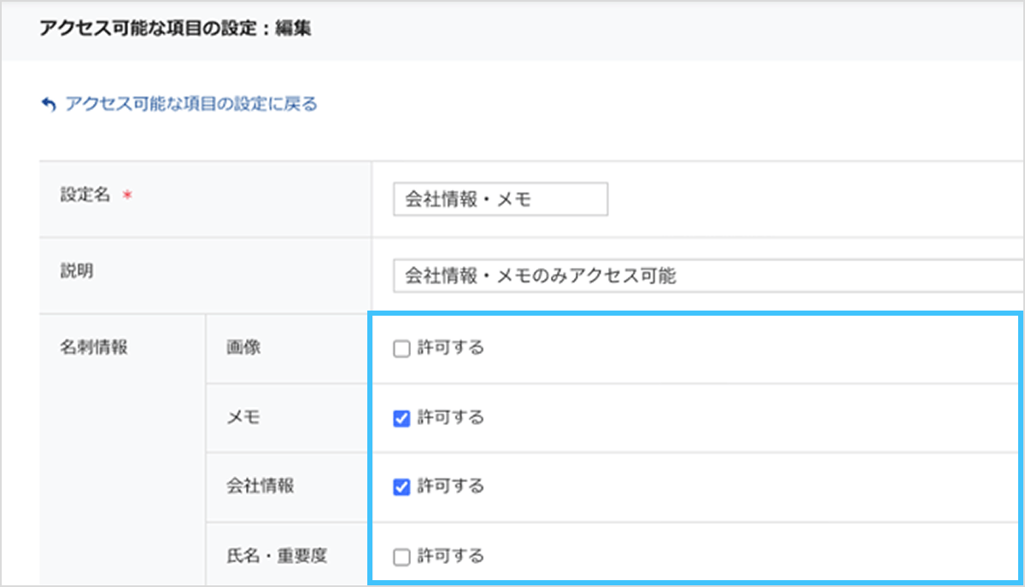Click the red required asterisk
Viewport: 1025px width, 587px height.
[127, 196]
